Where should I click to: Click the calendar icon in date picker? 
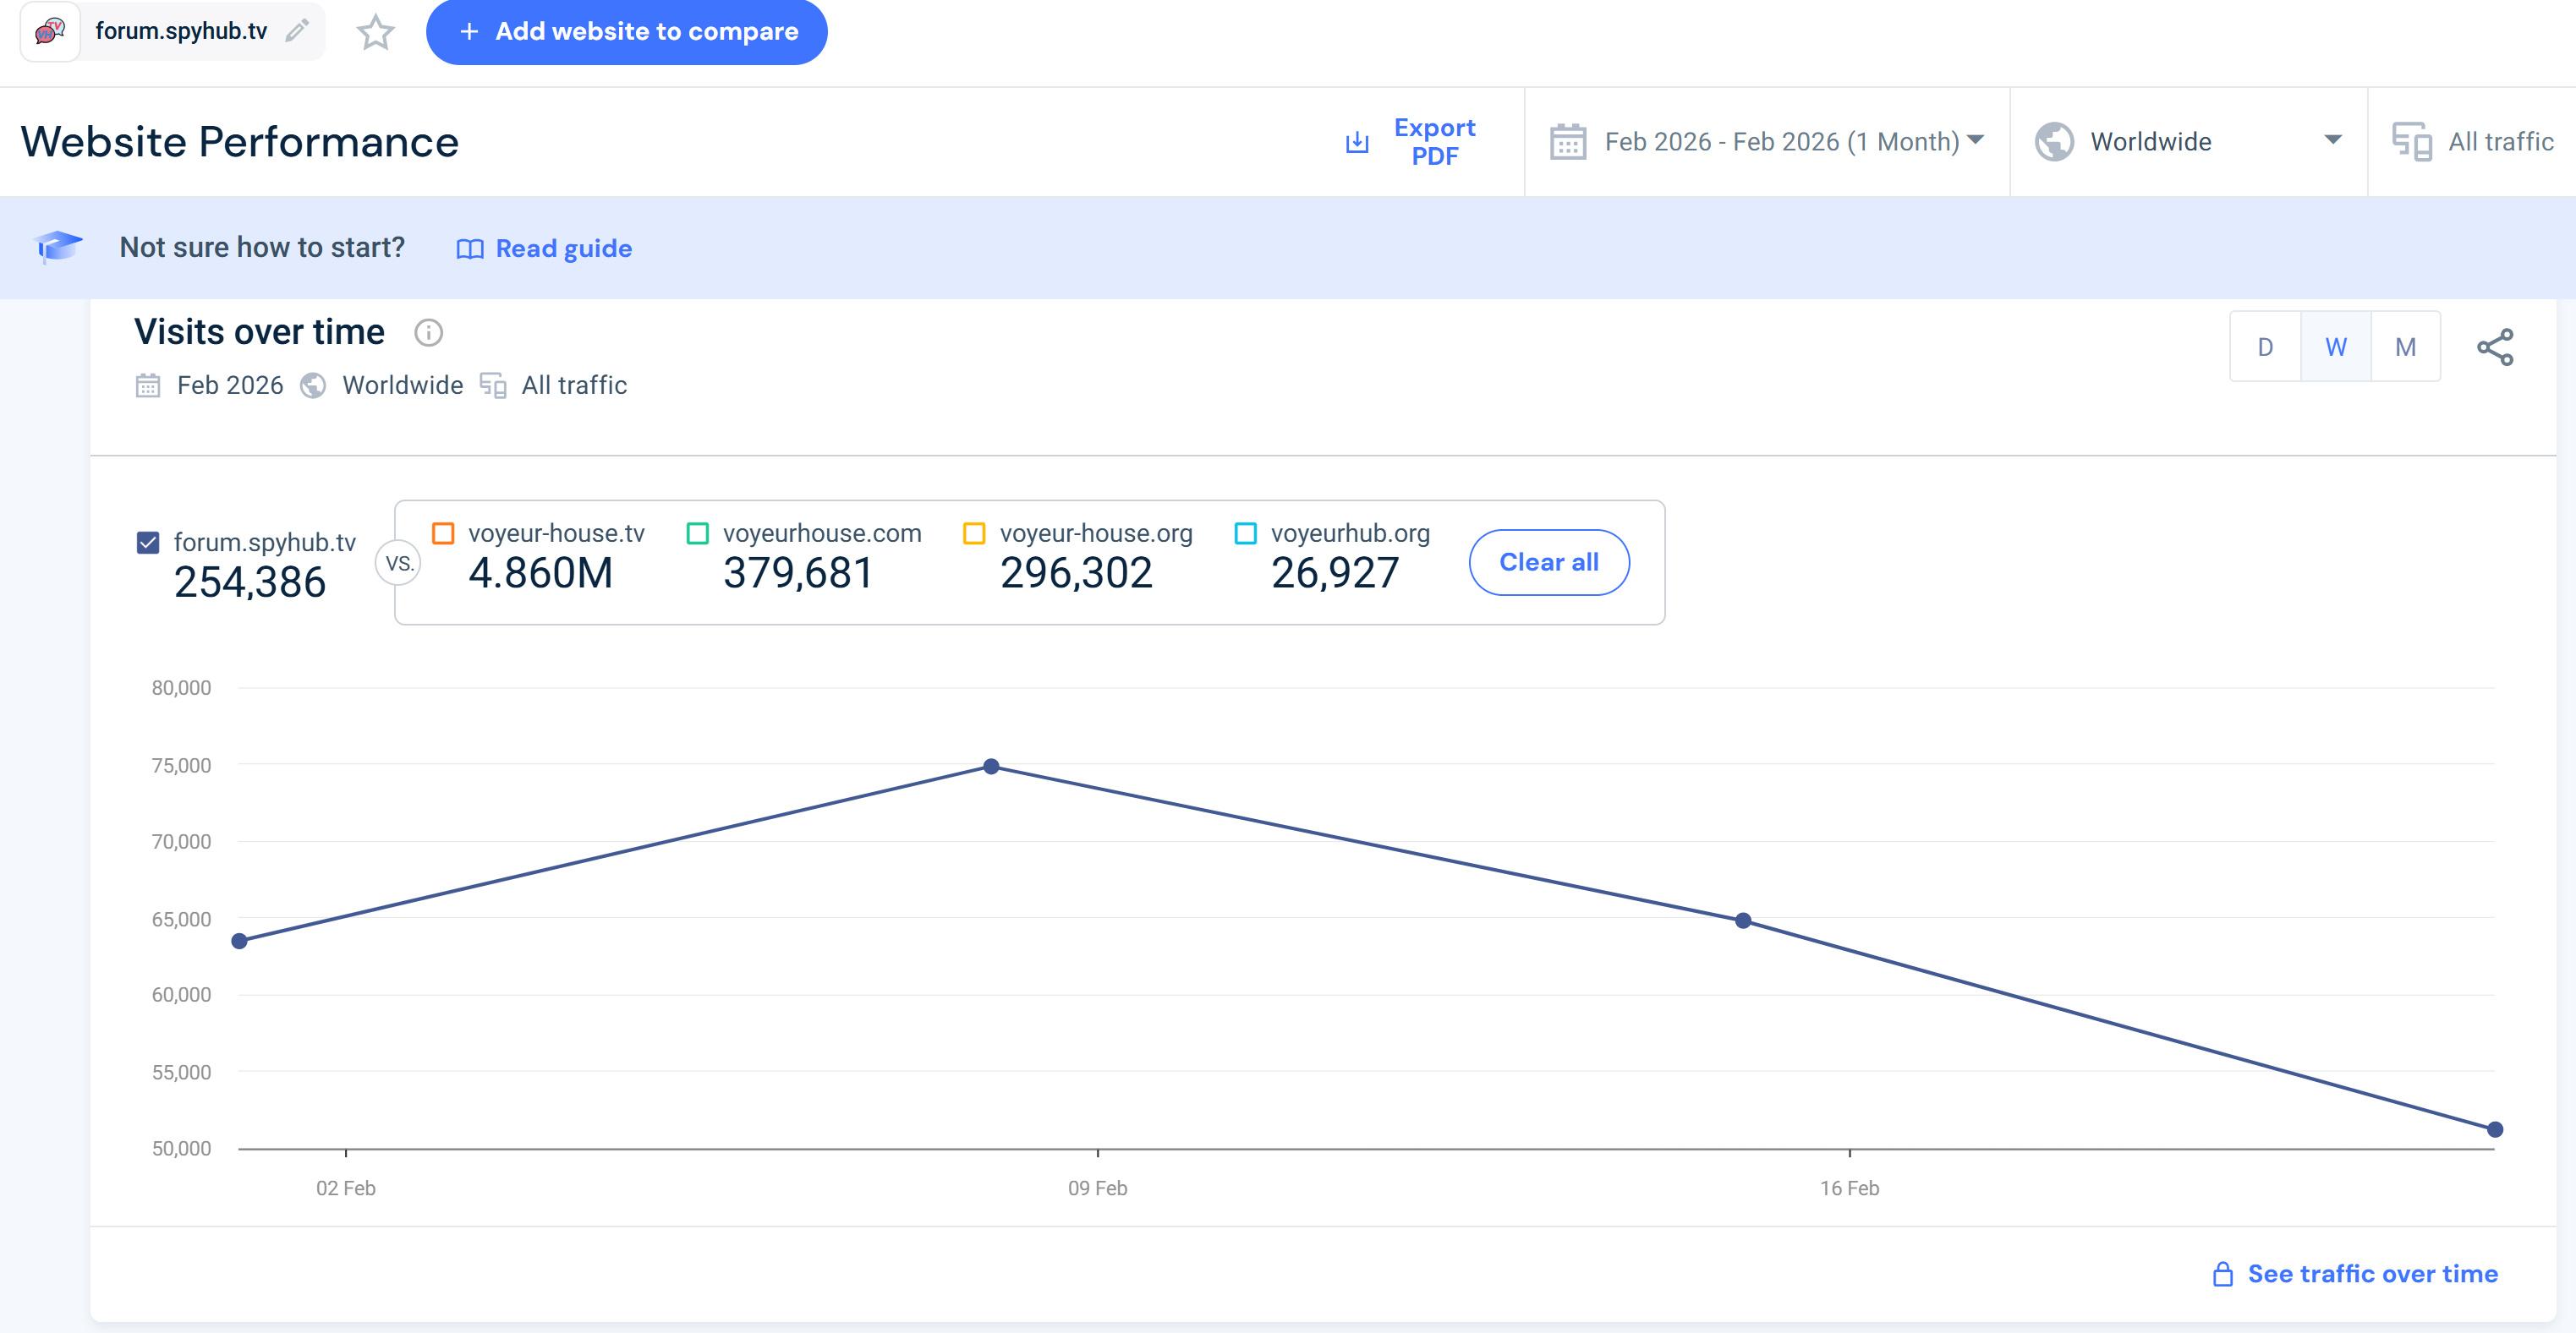[x=1567, y=142]
